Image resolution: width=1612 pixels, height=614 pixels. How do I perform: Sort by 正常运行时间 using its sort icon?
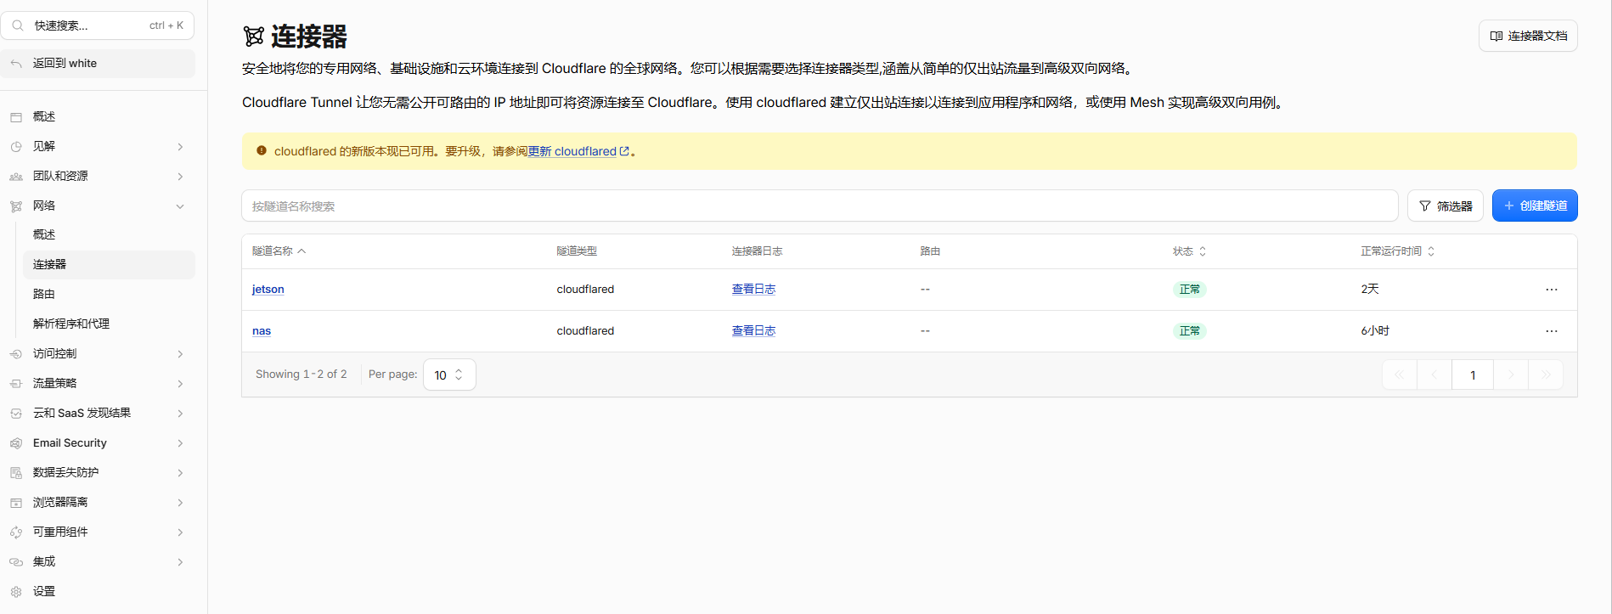(x=1431, y=251)
